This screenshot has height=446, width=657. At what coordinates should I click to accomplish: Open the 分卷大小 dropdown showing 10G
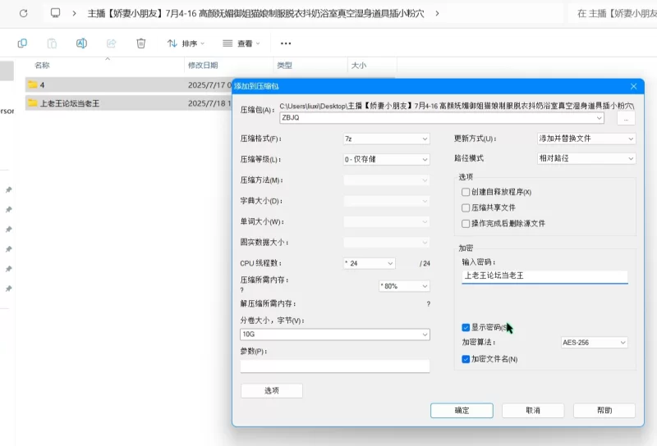click(x=335, y=334)
